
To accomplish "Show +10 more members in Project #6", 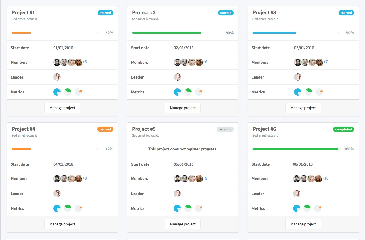I will pos(326,178).
